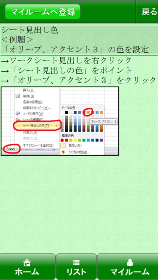Select the シート見出し色 title text
This screenshot has height=280, width=158.
point(30,30)
